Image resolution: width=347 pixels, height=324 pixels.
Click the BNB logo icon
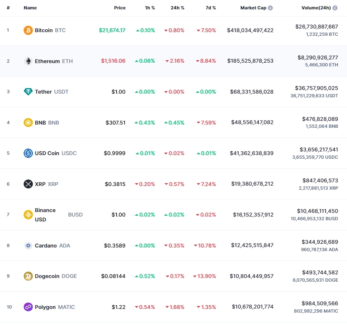28,123
